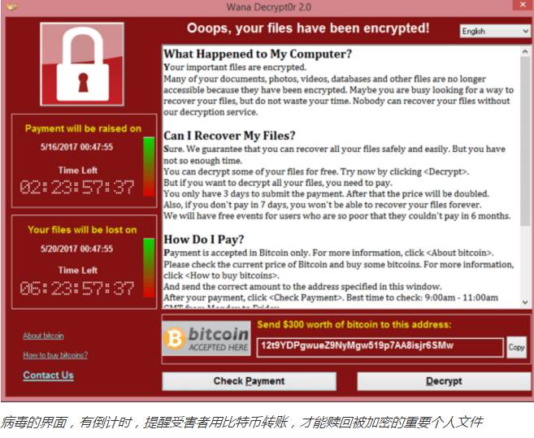The width and height of the screenshot is (534, 438).
Task: Click the language dropdown arrow
Action: tap(526, 31)
